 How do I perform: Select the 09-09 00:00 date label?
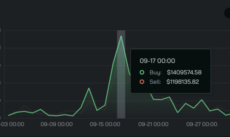pos(56,124)
